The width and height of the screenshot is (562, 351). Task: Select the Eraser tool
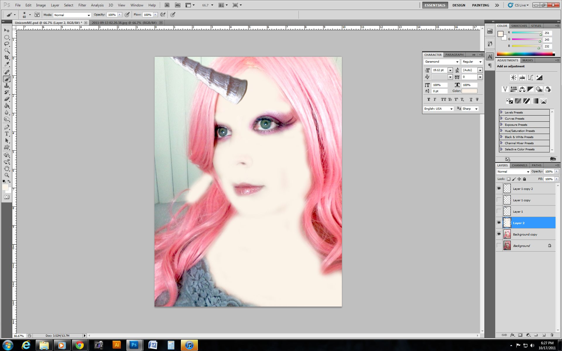[x=7, y=99]
